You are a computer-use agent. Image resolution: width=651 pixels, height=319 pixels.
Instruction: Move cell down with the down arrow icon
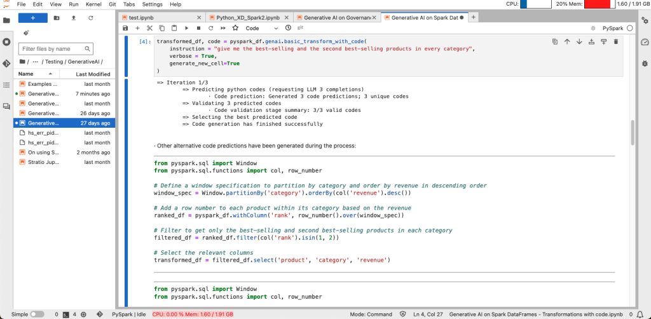[x=579, y=42]
